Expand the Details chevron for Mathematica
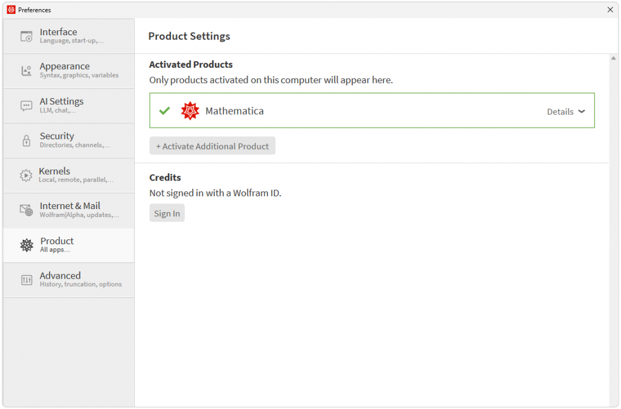Image resolution: width=621 pixels, height=409 pixels. [x=581, y=111]
